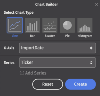Pick the Scatter chart type icon
The width and height of the screenshot is (100, 96).
[x=50, y=25]
